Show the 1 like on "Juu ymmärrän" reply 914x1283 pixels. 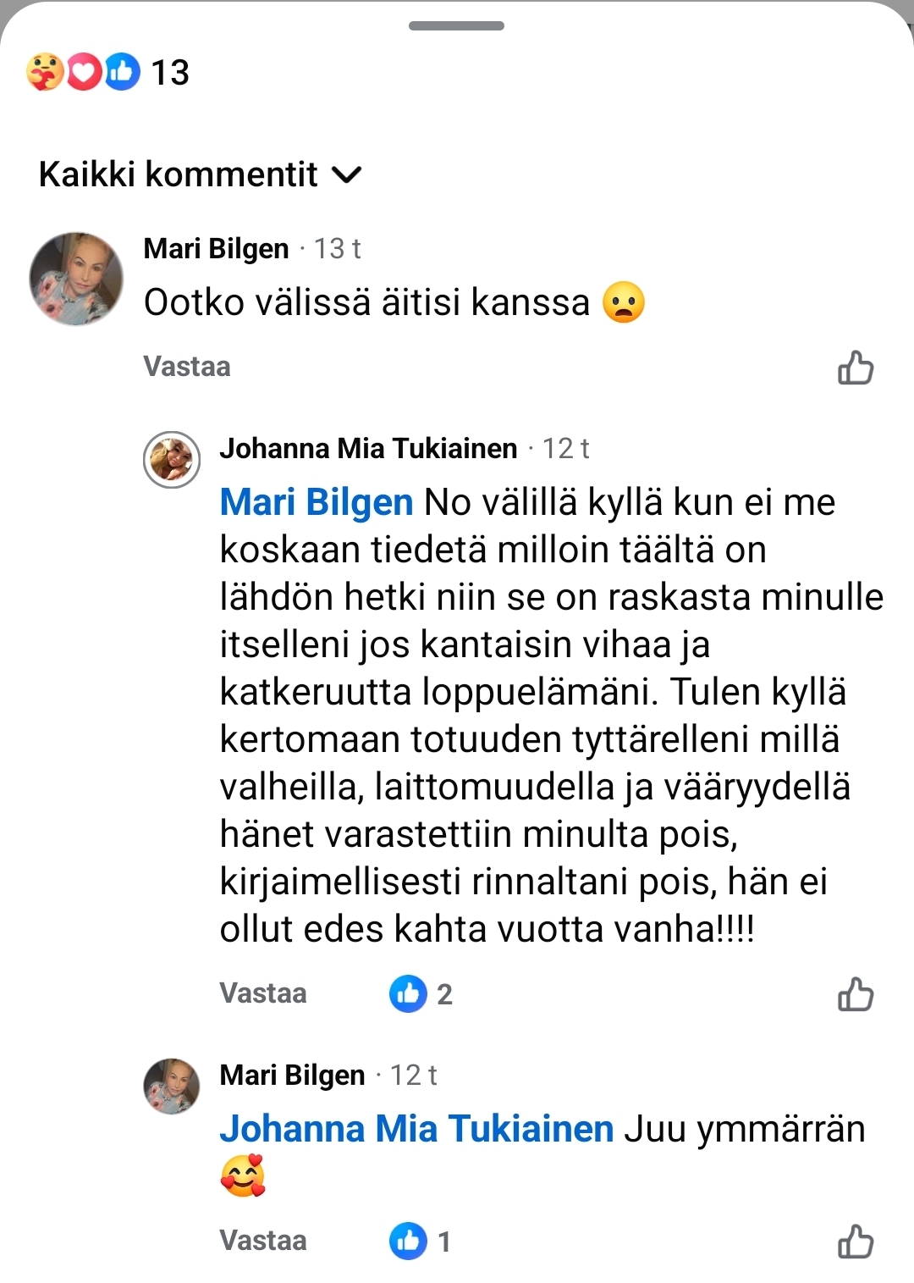(x=421, y=1242)
